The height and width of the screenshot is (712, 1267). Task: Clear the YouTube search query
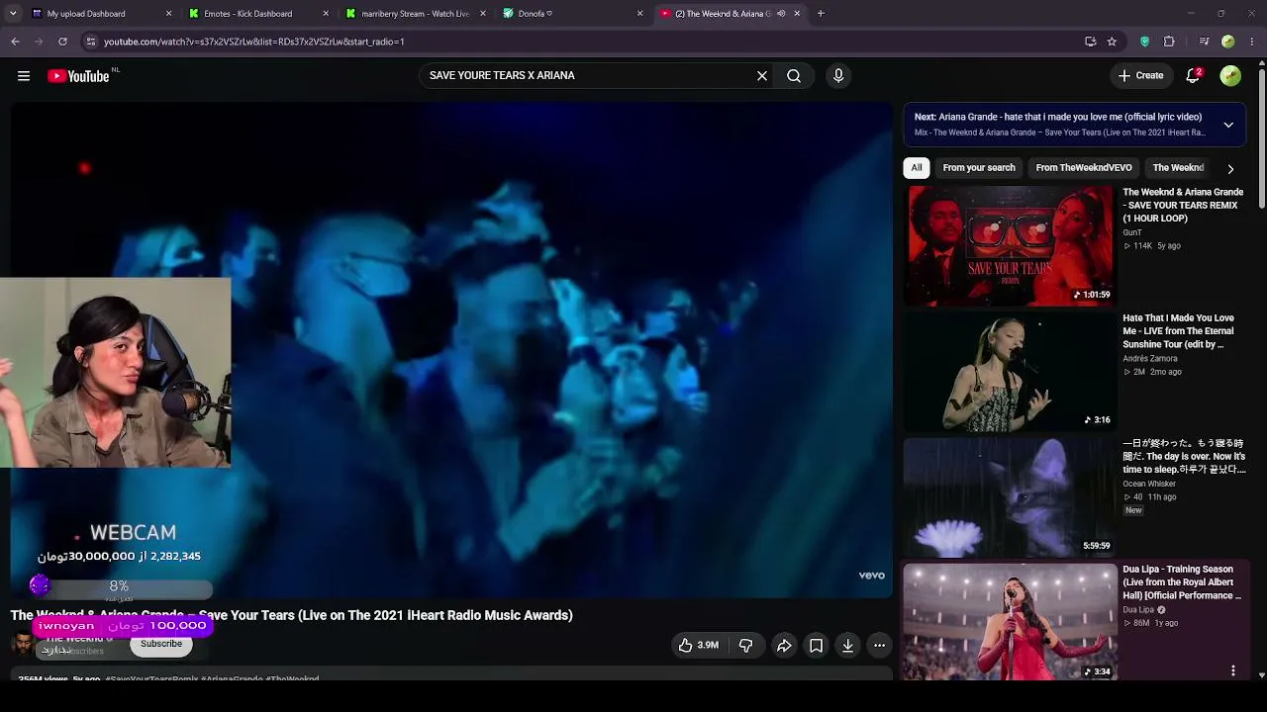point(762,76)
